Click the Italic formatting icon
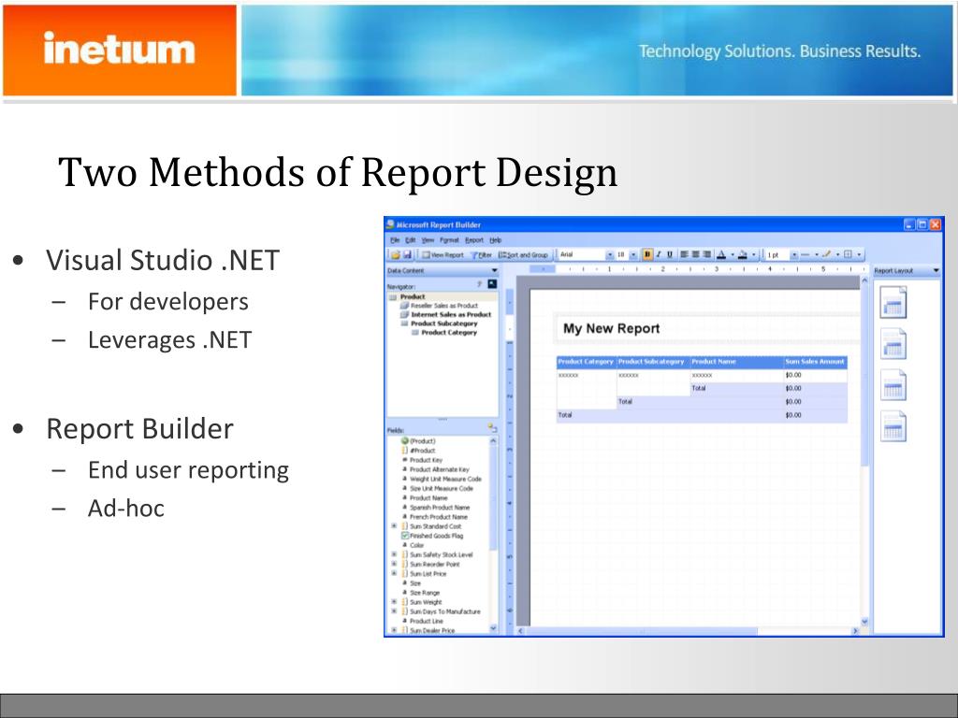Image resolution: width=958 pixels, height=718 pixels. coord(659,254)
